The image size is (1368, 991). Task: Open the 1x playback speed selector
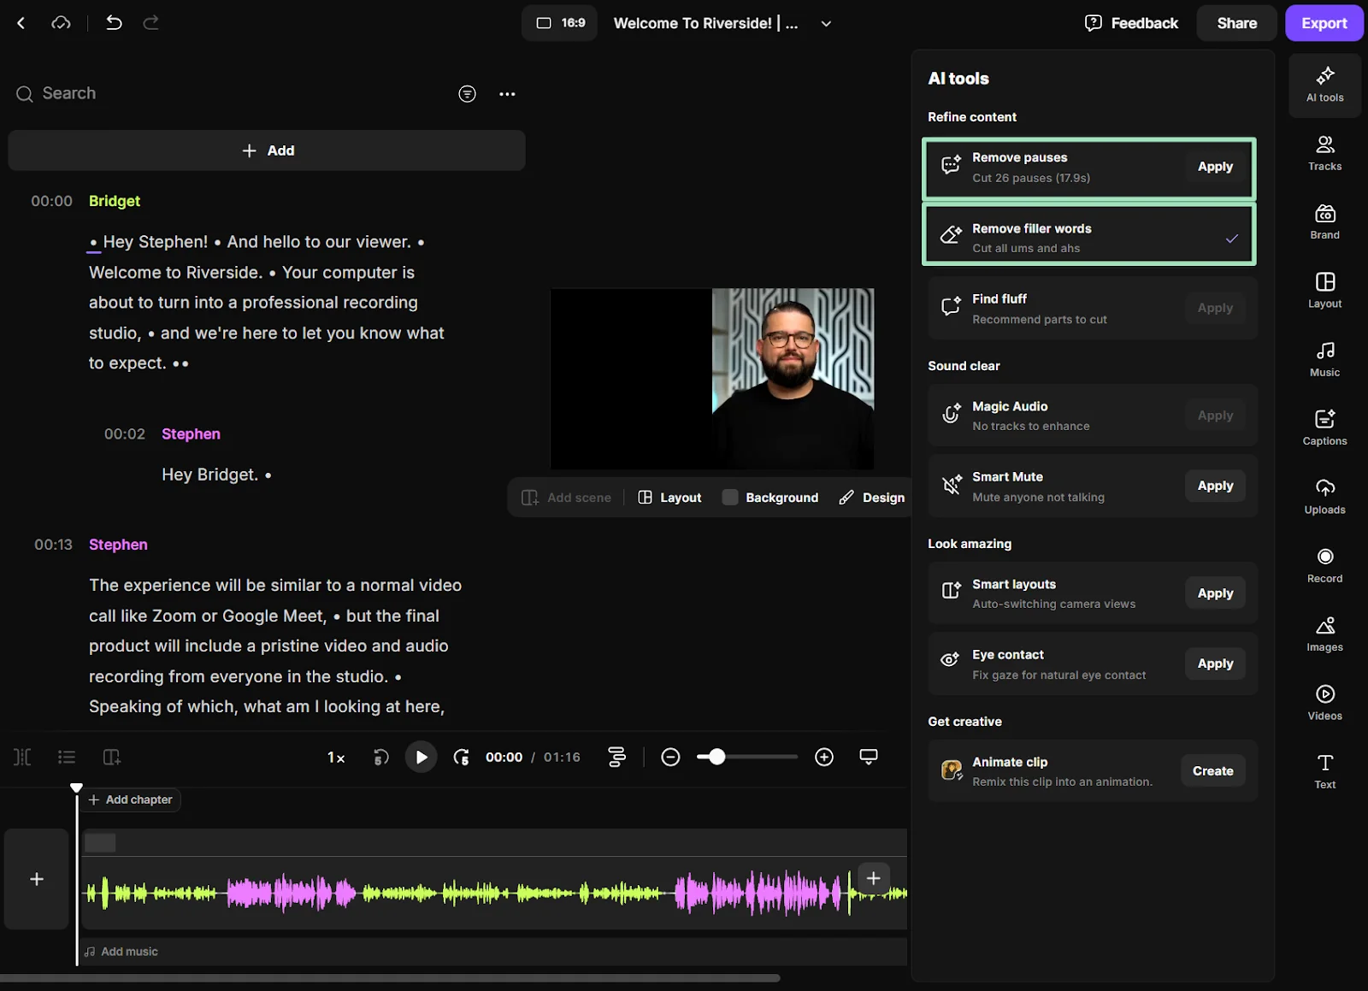click(x=335, y=757)
